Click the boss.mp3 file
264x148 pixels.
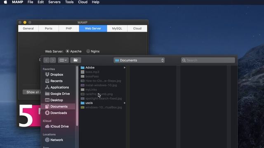coord(92,72)
